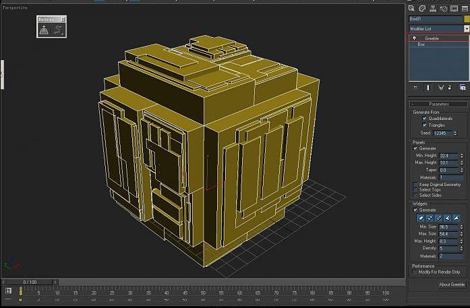Open the Modifier List dropdown arrow
470x308 pixels.
click(467, 28)
